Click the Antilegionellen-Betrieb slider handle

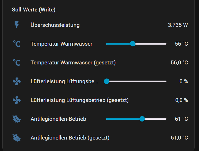pyautogui.click(x=142, y=119)
